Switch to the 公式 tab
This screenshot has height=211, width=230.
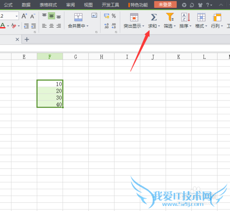tap(8, 5)
